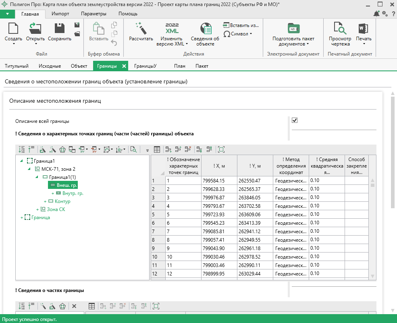Select the Контур tree item
The width and height of the screenshot is (397, 323).
coord(62,201)
